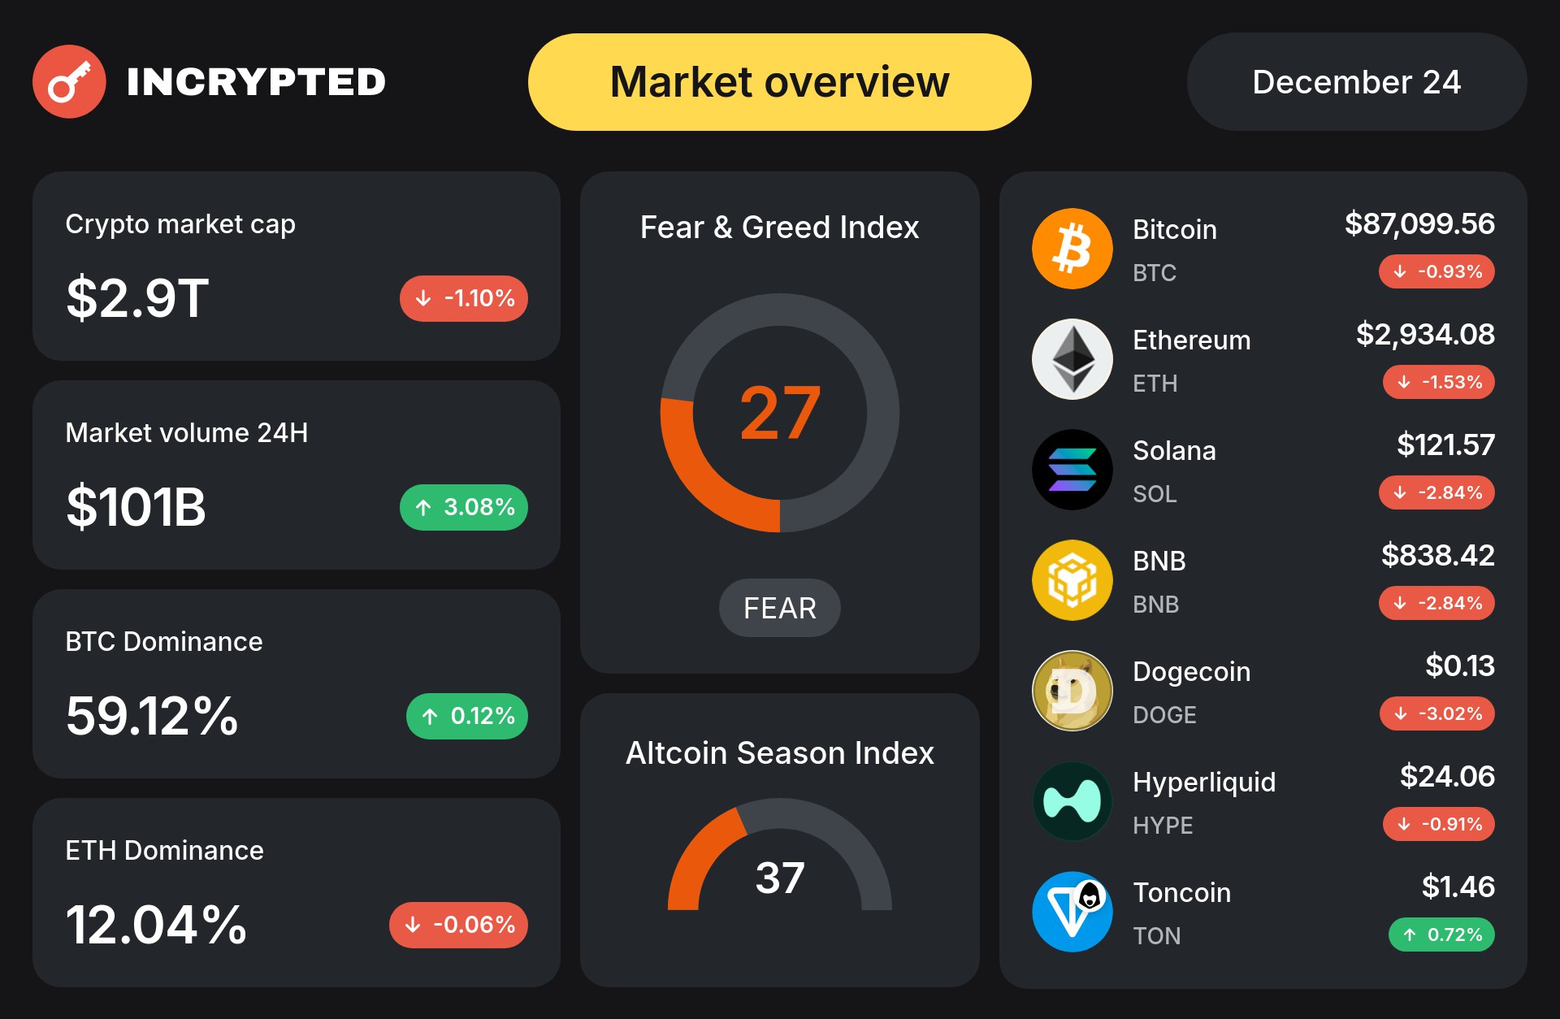The image size is (1560, 1019).
Task: Click the crypto market cap -1.10% badge
Action: click(463, 298)
